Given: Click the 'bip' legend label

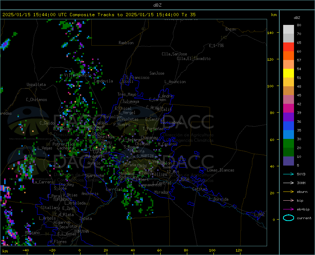Looking at the screenshot, I should click(x=300, y=201).
